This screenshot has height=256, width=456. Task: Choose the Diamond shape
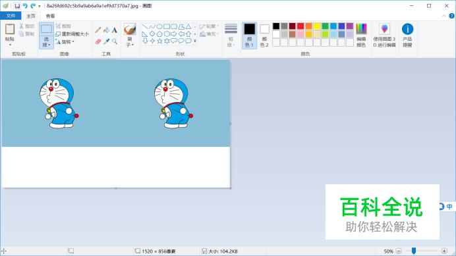[x=152, y=34]
